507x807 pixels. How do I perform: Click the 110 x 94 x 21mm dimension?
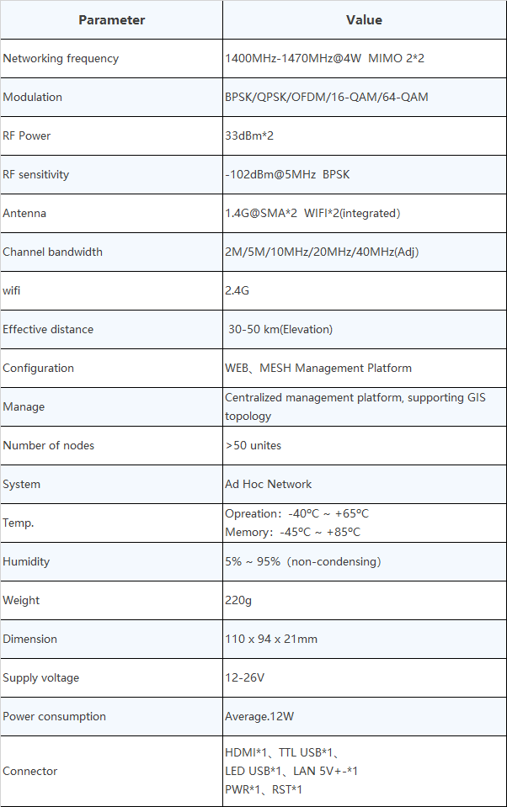(271, 640)
